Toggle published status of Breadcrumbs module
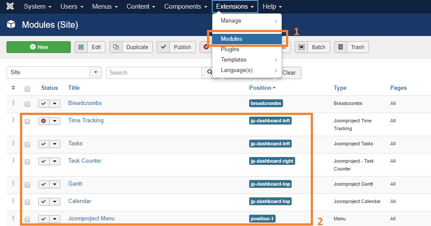 pos(44,104)
